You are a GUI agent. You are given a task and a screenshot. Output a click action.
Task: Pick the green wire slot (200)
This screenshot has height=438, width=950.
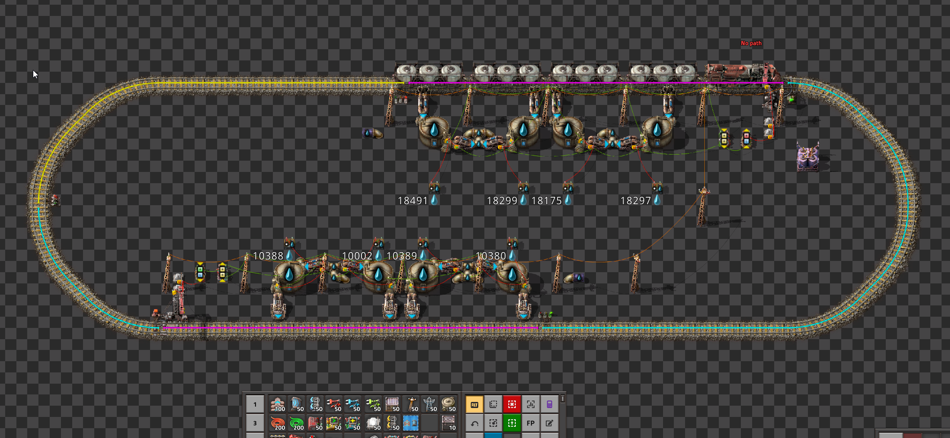pos(297,423)
